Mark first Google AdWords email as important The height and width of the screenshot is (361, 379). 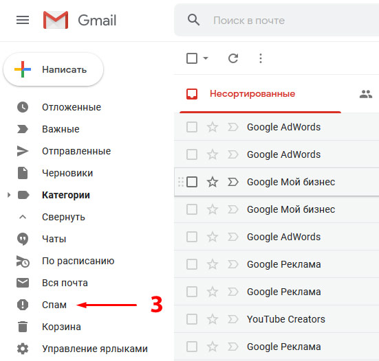click(x=233, y=127)
